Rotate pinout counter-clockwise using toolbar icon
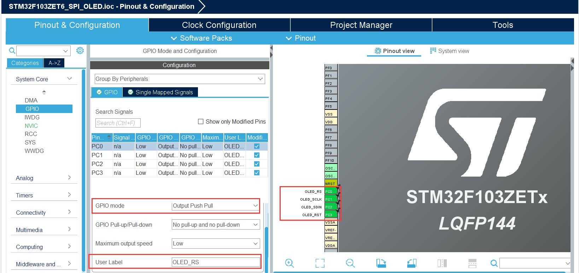 pyautogui.click(x=412, y=263)
